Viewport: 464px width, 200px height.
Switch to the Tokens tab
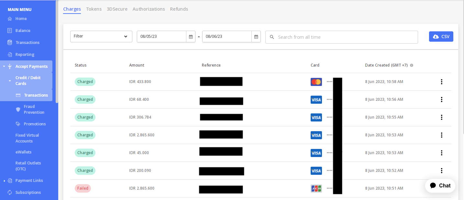point(94,9)
